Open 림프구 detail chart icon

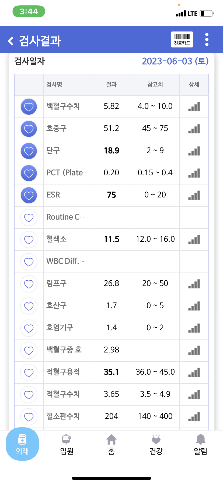[194, 284]
